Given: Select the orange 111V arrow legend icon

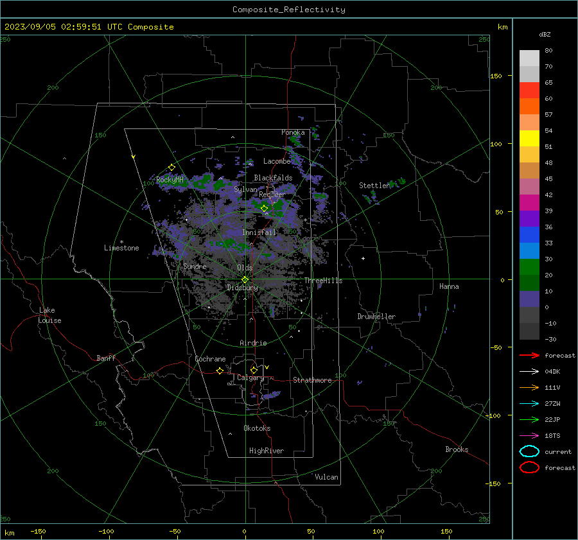Looking at the screenshot, I should point(529,387).
